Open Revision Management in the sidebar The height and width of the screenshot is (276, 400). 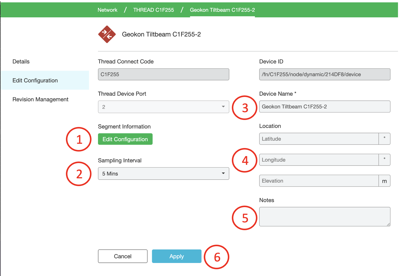[40, 99]
